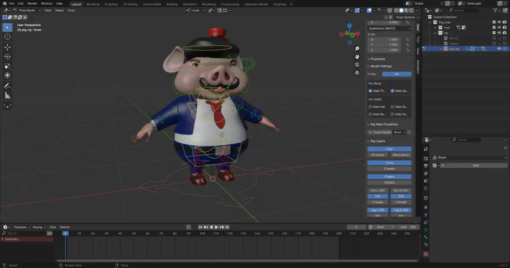Enable the Hide Ne... outfit checkbox

pyautogui.click(x=370, y=114)
